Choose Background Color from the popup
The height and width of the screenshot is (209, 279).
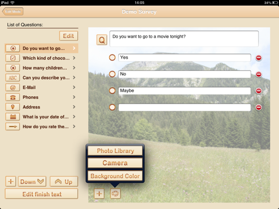[x=115, y=176]
